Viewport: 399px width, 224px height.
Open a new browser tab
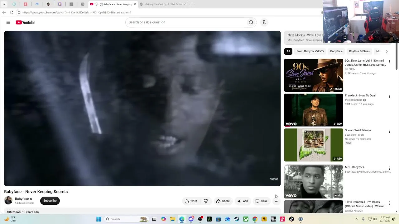[x=192, y=4]
